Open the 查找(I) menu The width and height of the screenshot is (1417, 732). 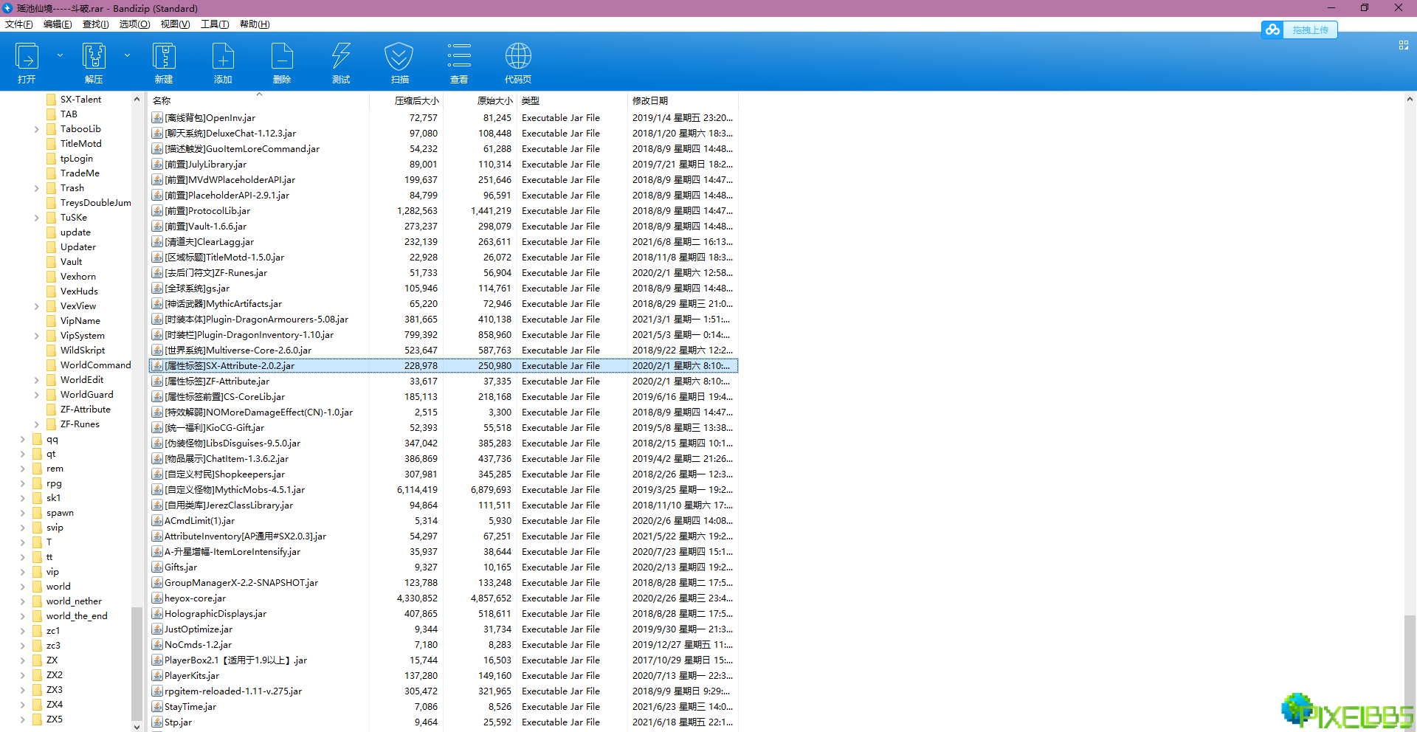pos(96,24)
